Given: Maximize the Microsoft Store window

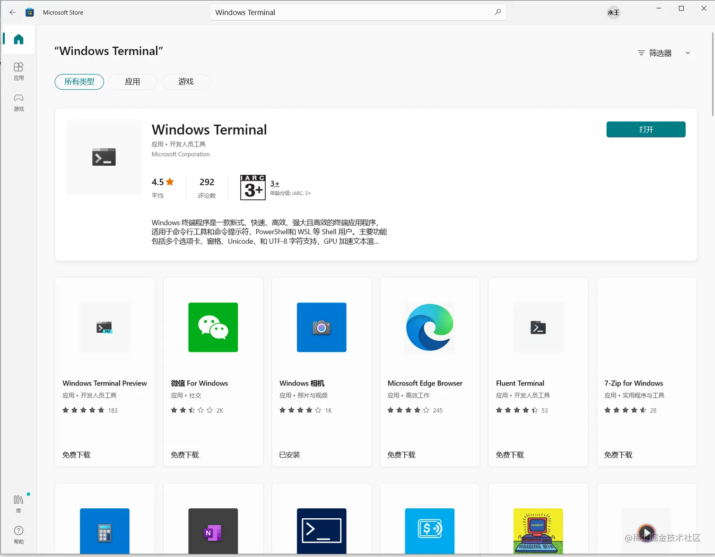Looking at the screenshot, I should click(681, 9).
